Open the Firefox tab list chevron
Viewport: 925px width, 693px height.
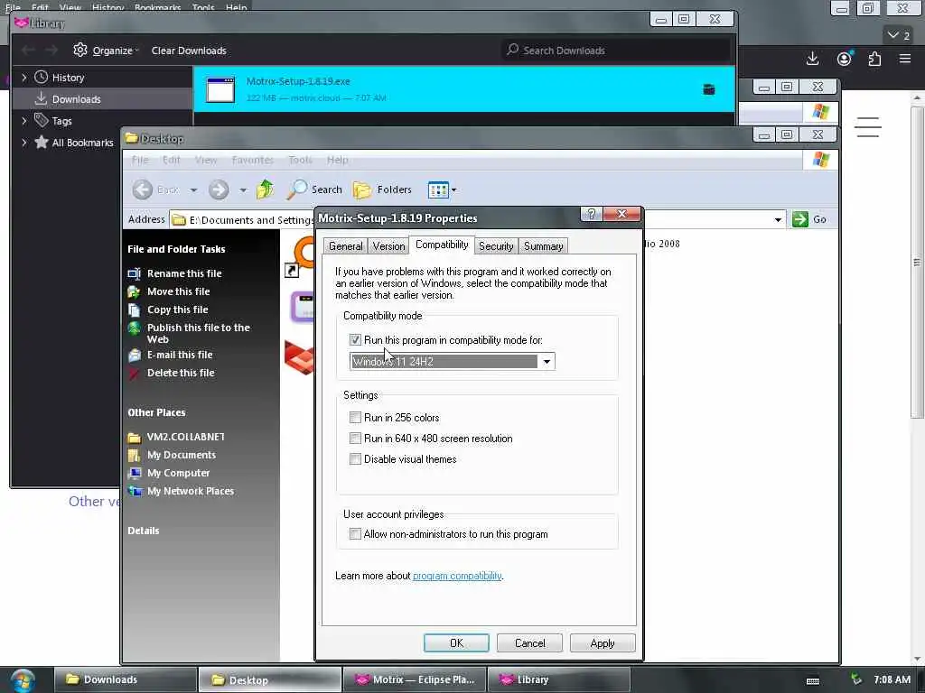[x=899, y=35]
